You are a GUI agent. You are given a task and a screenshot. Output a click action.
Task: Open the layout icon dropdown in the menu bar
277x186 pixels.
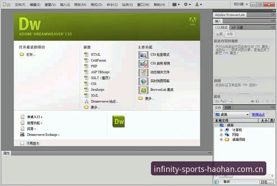(x=176, y=4)
